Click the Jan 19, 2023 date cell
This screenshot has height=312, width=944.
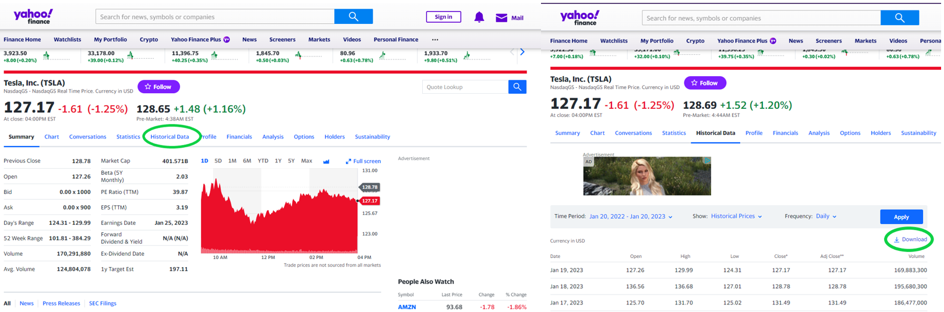(566, 270)
